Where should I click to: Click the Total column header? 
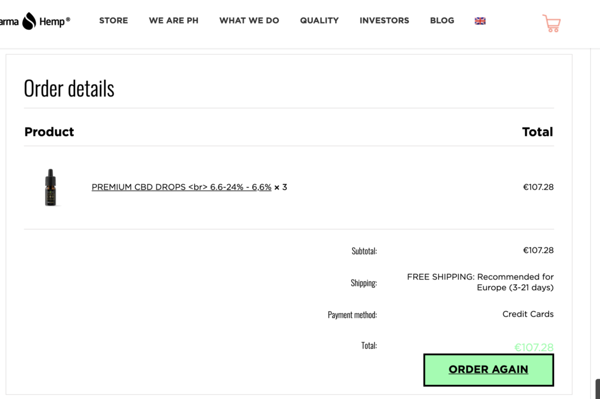coord(538,132)
